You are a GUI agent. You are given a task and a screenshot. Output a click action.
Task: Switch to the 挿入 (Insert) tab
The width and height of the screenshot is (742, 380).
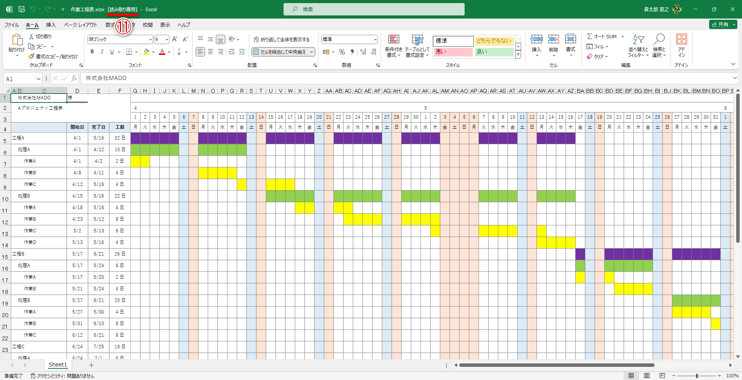point(51,25)
